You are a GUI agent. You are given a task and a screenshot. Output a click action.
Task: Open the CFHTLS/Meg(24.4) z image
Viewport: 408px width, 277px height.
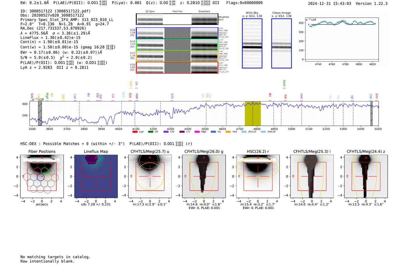(x=366, y=176)
